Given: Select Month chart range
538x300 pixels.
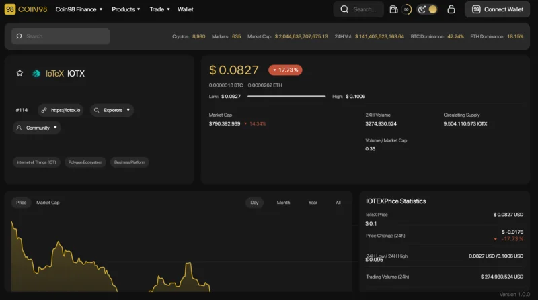Looking at the screenshot, I should (283, 203).
